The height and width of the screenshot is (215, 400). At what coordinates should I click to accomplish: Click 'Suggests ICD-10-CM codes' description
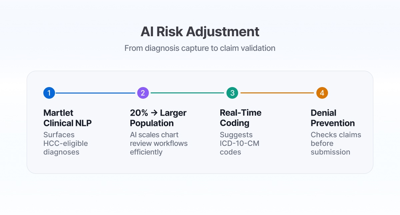240,144
